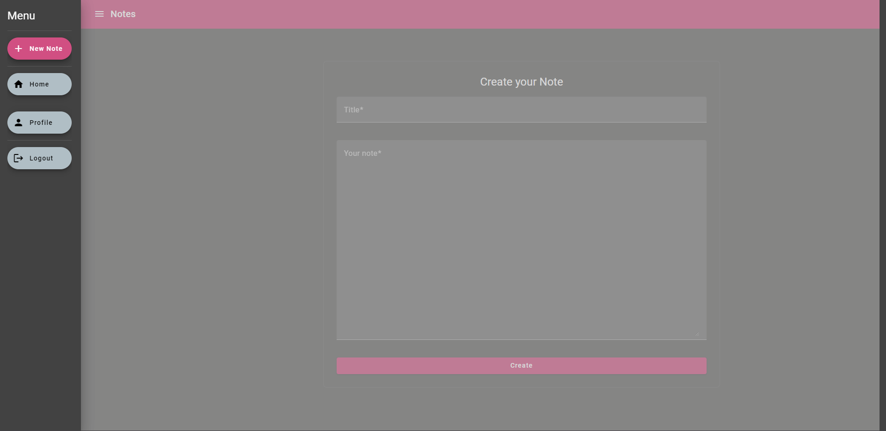Go to Home in the sidebar menu
This screenshot has height=431, width=886.
[x=39, y=84]
